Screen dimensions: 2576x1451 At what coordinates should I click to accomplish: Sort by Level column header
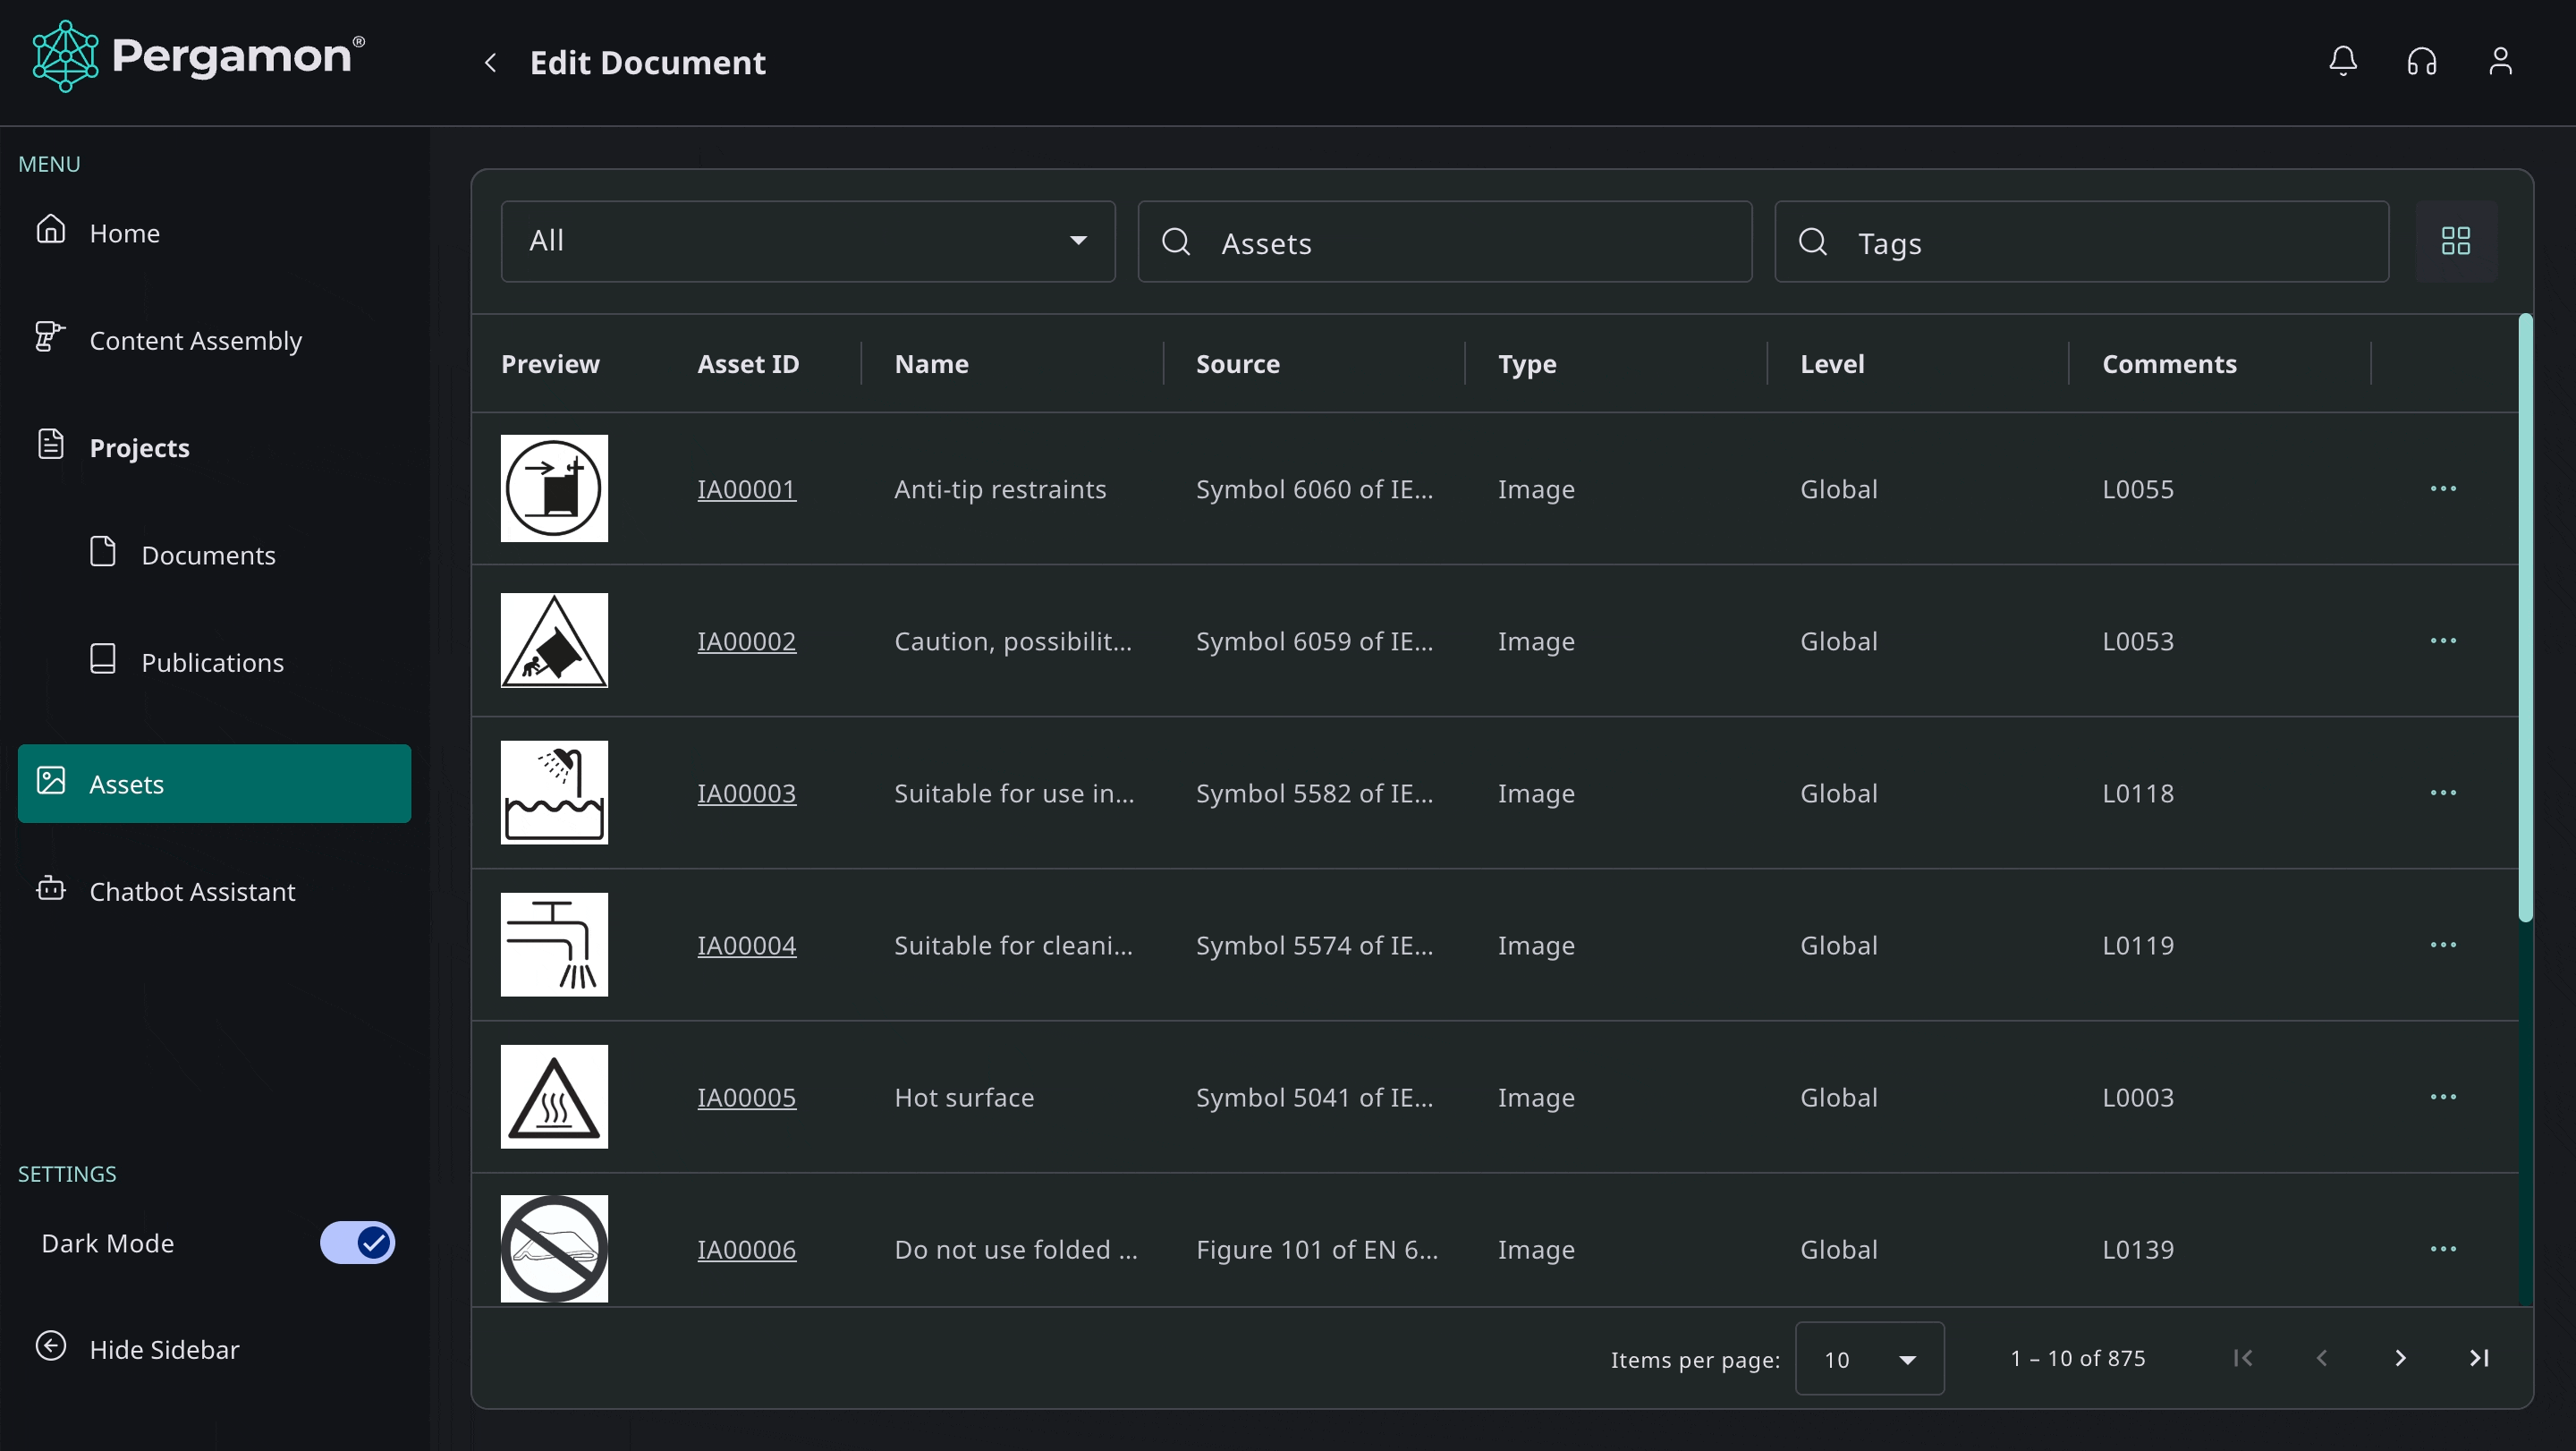(1832, 364)
